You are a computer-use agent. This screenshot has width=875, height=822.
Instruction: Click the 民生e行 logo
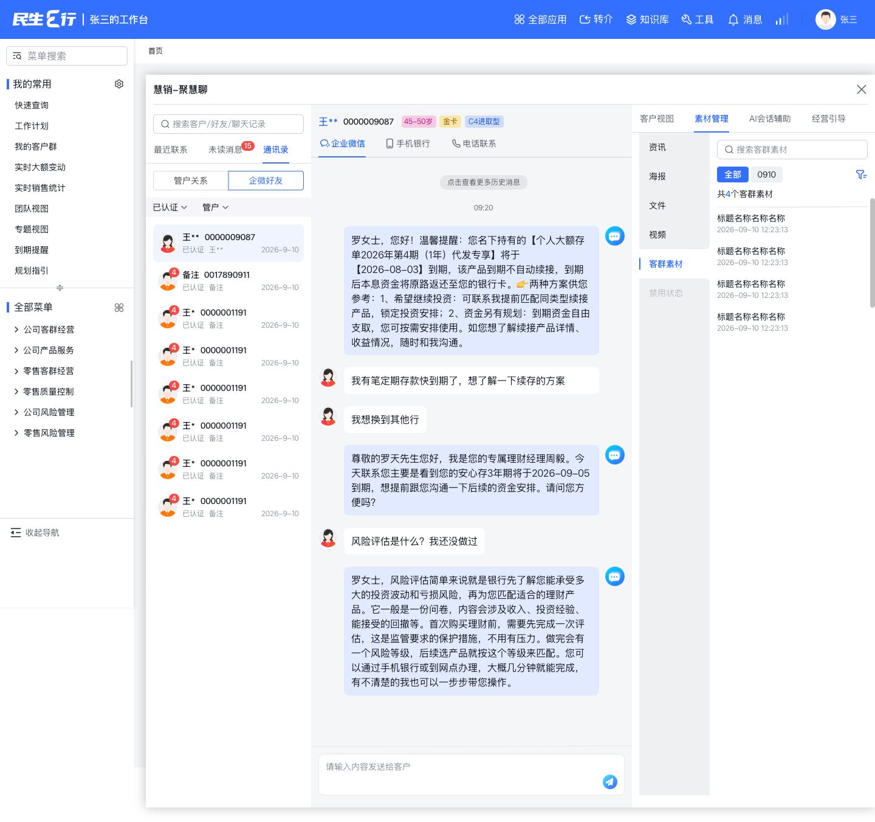44,19
